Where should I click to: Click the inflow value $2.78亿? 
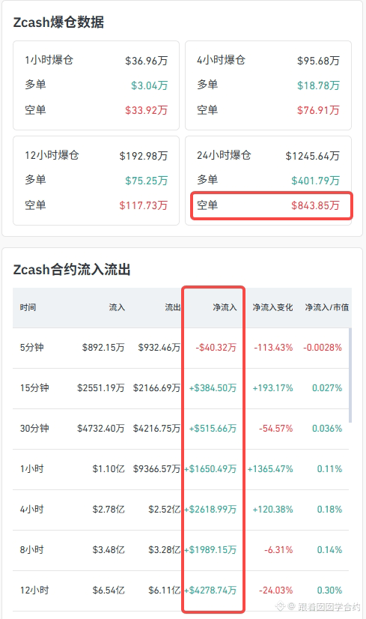coord(109,510)
